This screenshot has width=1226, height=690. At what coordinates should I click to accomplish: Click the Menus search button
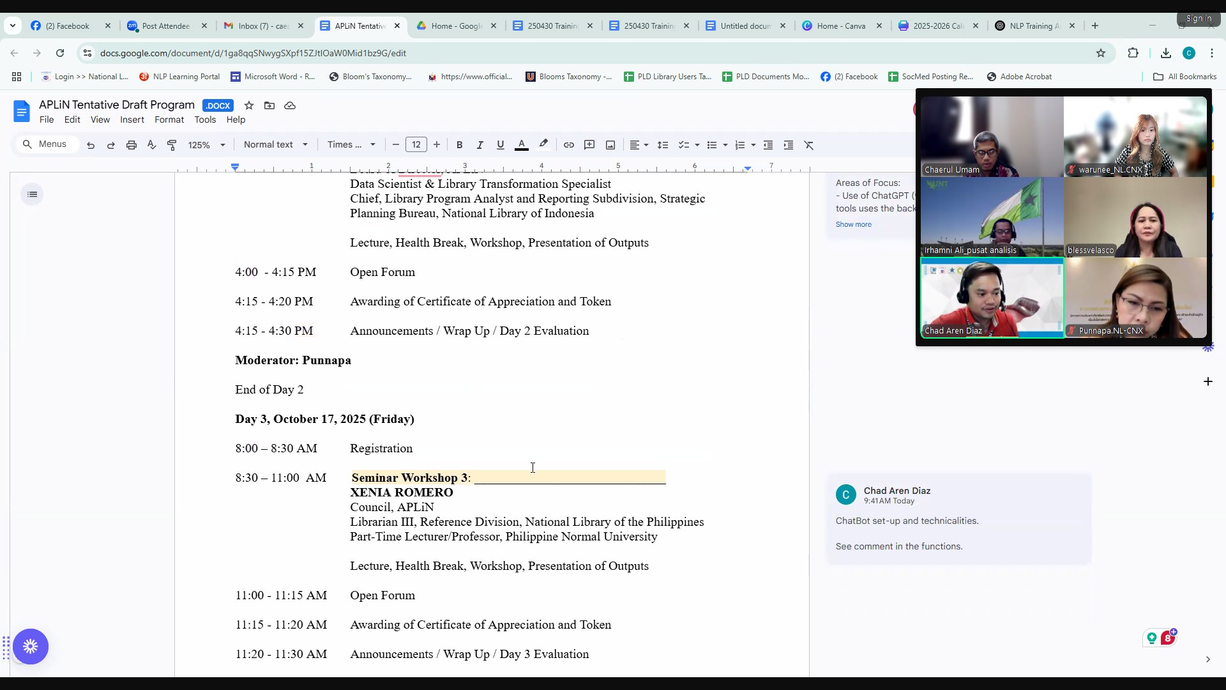[45, 144]
